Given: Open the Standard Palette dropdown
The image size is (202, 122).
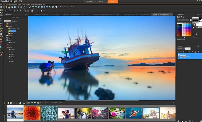Looking at the screenshot, I should point(184,20).
